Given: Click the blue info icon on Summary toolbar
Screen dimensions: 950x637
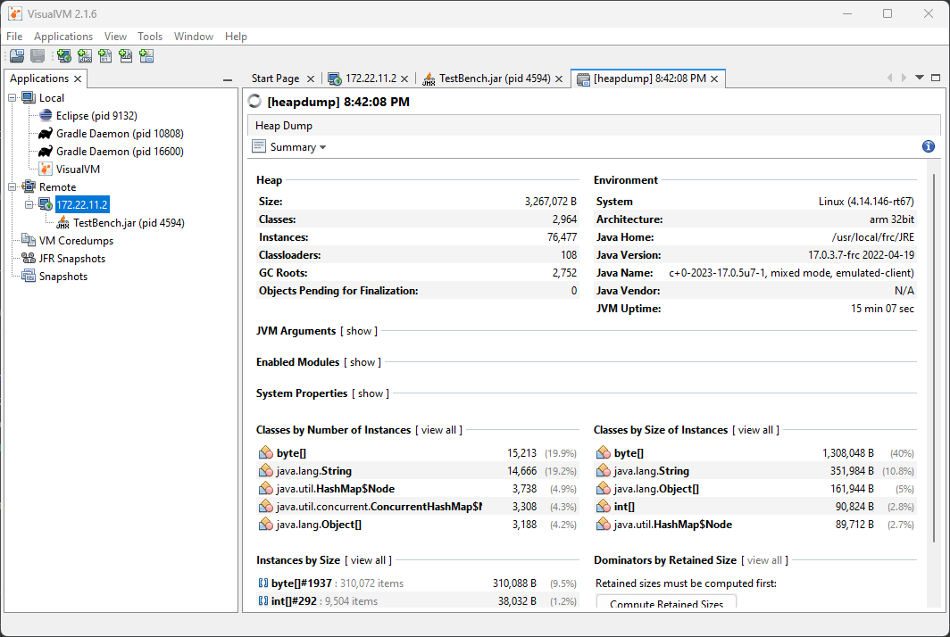Looking at the screenshot, I should point(928,145).
